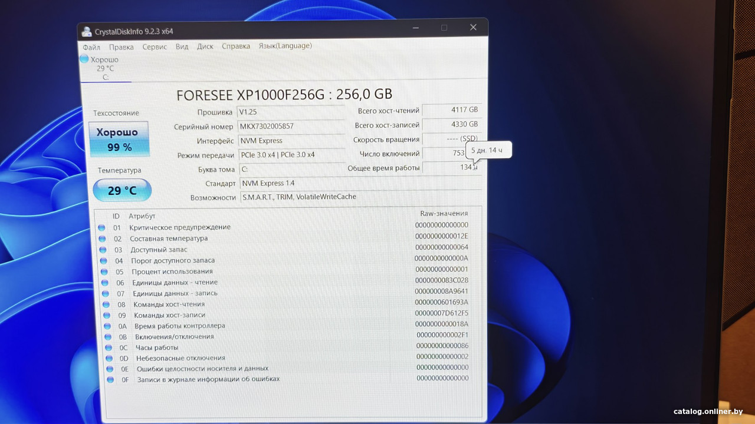The image size is (755, 424).
Task: Click the drive letter field C:
Action: pos(292,169)
